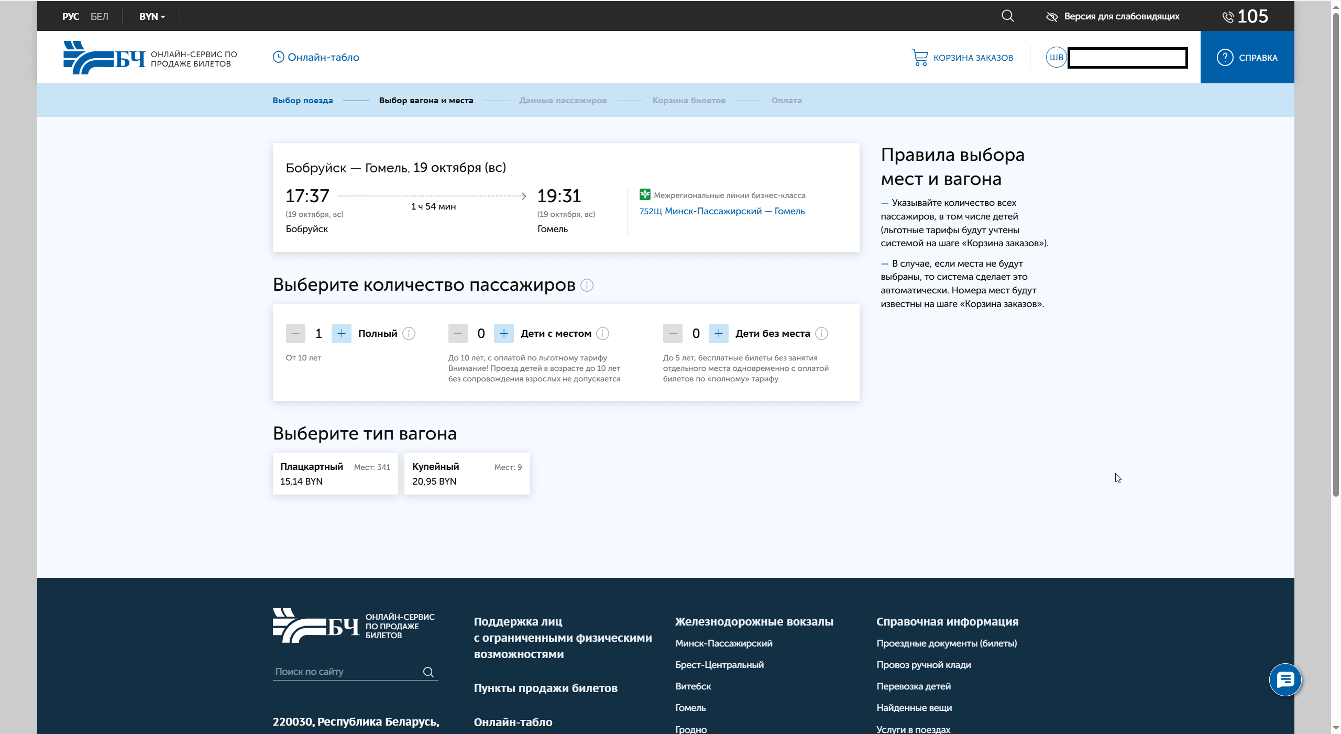Open the shopping cart icon
Image resolution: width=1341 pixels, height=734 pixels.
(x=919, y=57)
